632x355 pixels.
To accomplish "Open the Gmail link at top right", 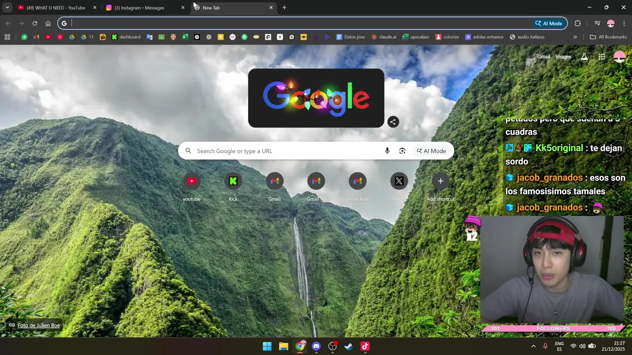I will 544,57.
